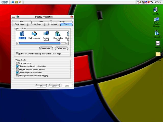
Task: Enable Show window contents while dragging
Action: (17, 76)
